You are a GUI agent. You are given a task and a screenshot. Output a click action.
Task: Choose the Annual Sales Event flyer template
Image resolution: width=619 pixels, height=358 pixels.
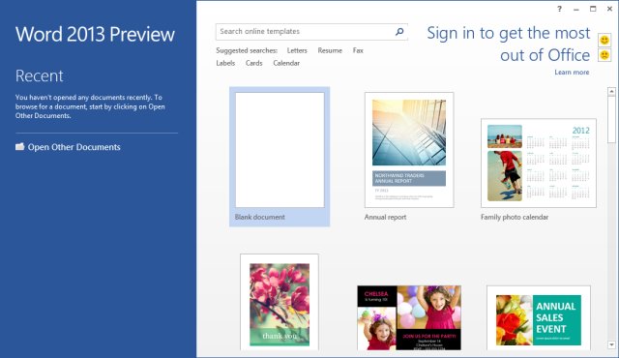click(539, 317)
